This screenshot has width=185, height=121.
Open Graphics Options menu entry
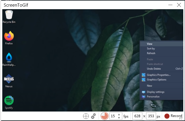(x=162, y=80)
